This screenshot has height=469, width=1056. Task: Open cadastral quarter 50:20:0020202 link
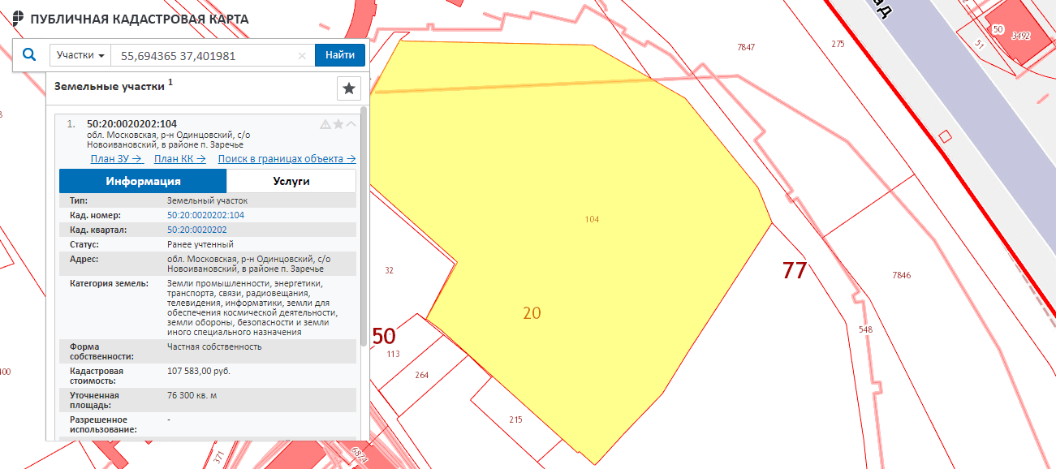click(x=196, y=230)
